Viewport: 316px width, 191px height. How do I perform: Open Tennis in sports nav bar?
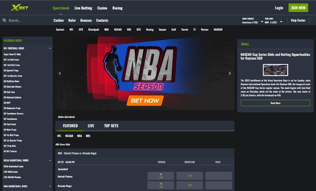(185, 30)
